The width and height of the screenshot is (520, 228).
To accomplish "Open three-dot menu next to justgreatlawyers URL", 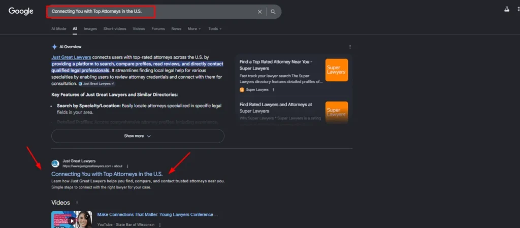I will tap(127, 167).
